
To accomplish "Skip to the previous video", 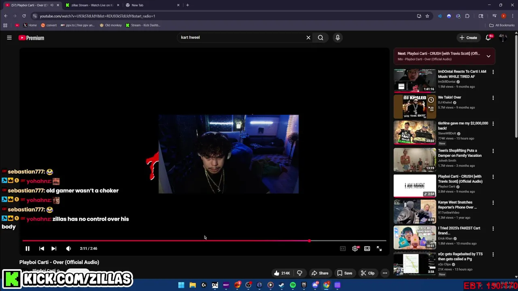I will point(41,249).
